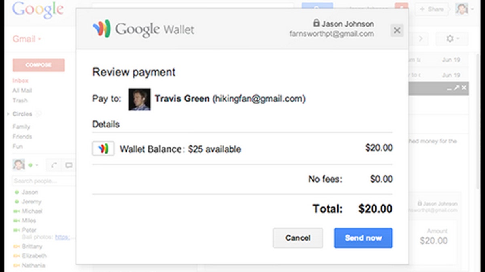Open the settings gear dropdown
The height and width of the screenshot is (272, 485).
pos(451,39)
